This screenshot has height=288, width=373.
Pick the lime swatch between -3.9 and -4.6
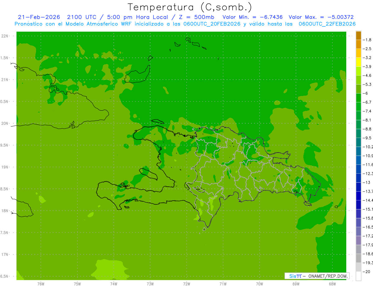[358, 71]
